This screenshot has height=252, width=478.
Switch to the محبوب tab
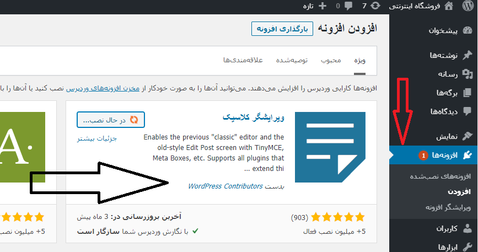tap(331, 60)
